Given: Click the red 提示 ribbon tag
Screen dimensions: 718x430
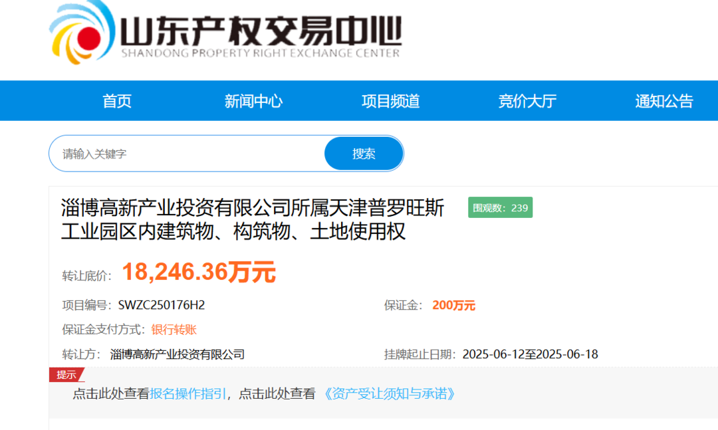Looking at the screenshot, I should (x=65, y=375).
